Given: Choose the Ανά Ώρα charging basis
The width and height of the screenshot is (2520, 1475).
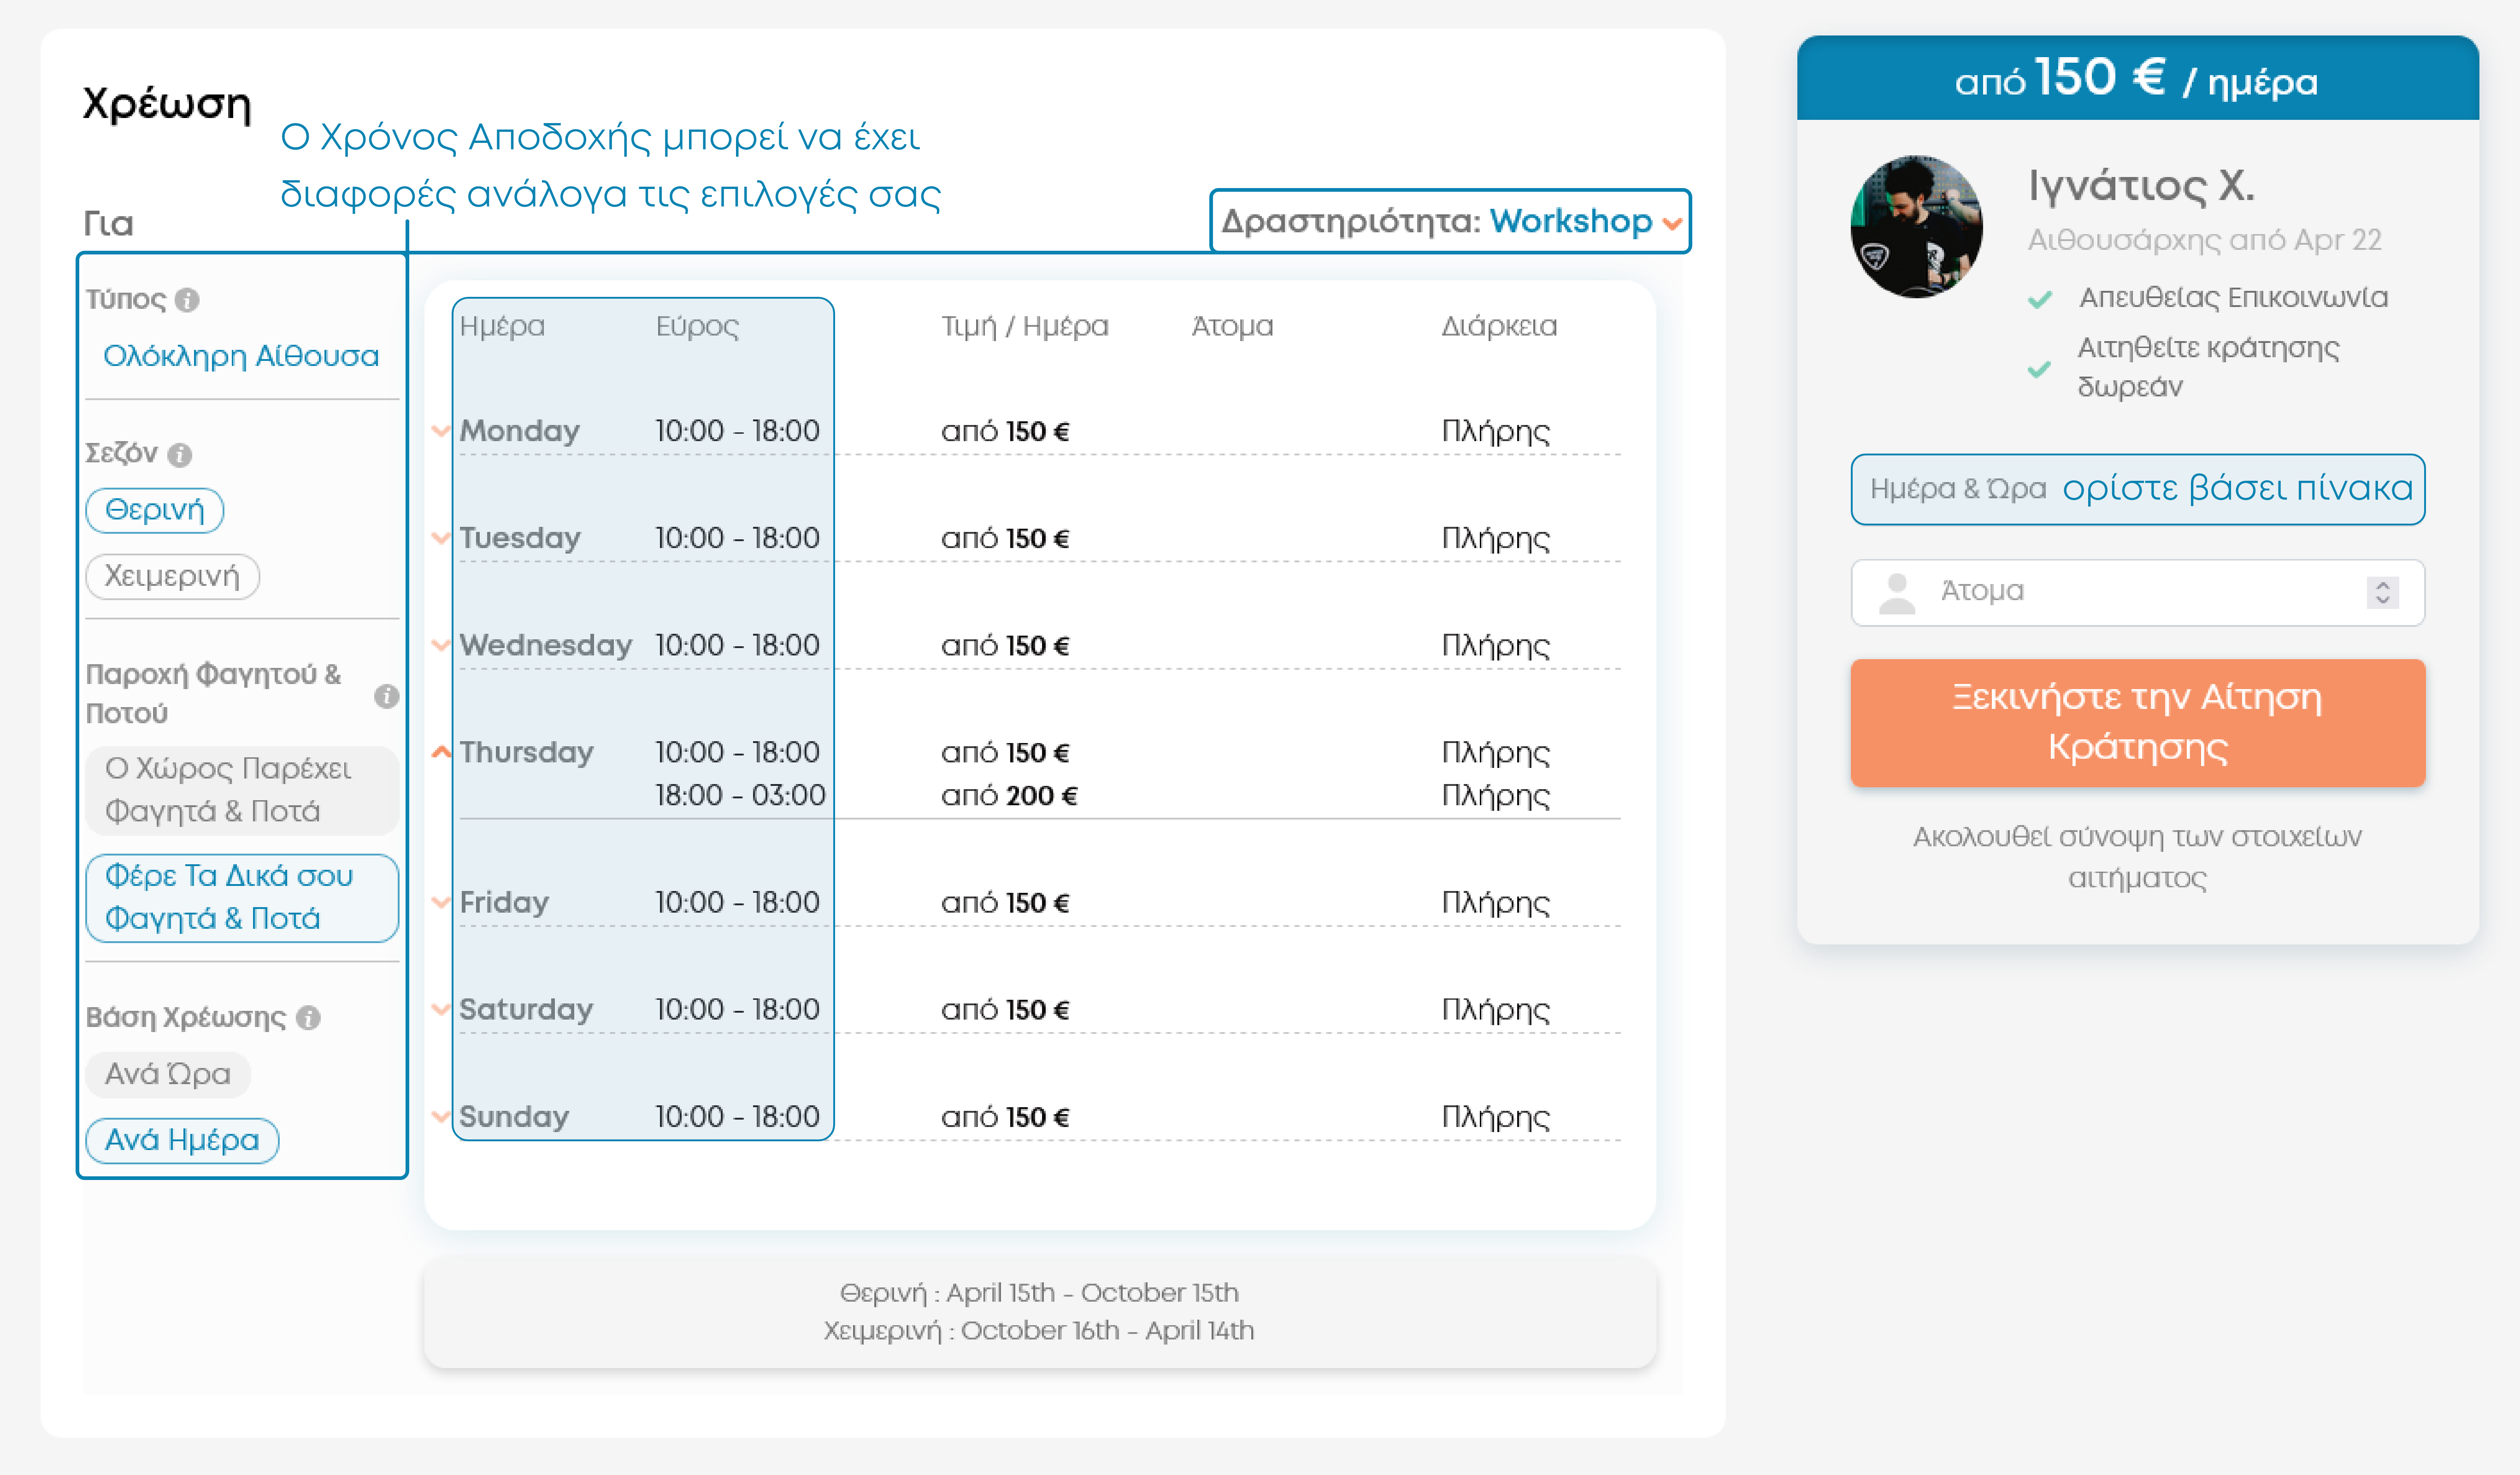Looking at the screenshot, I should coord(168,1075).
